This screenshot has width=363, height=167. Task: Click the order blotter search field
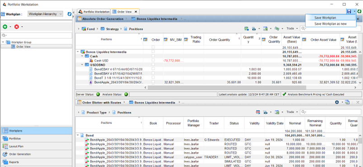click(x=331, y=112)
